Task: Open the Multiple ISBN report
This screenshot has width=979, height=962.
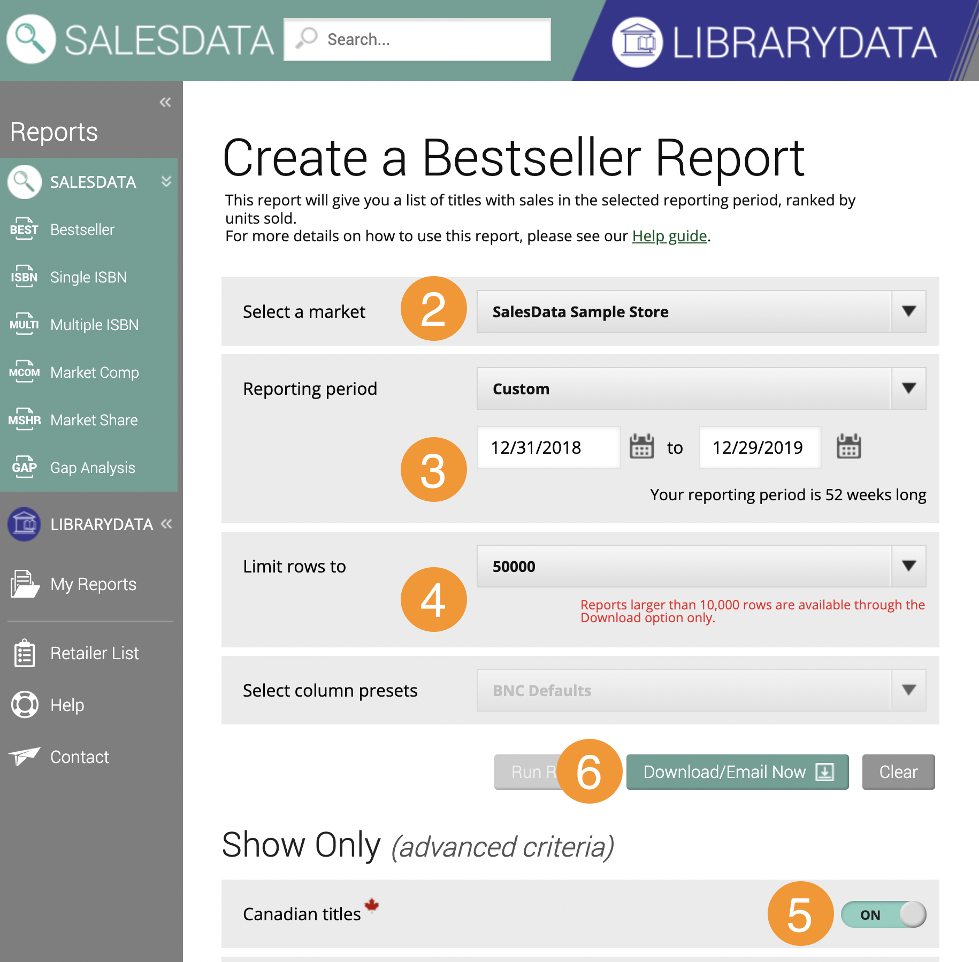Action: click(95, 325)
